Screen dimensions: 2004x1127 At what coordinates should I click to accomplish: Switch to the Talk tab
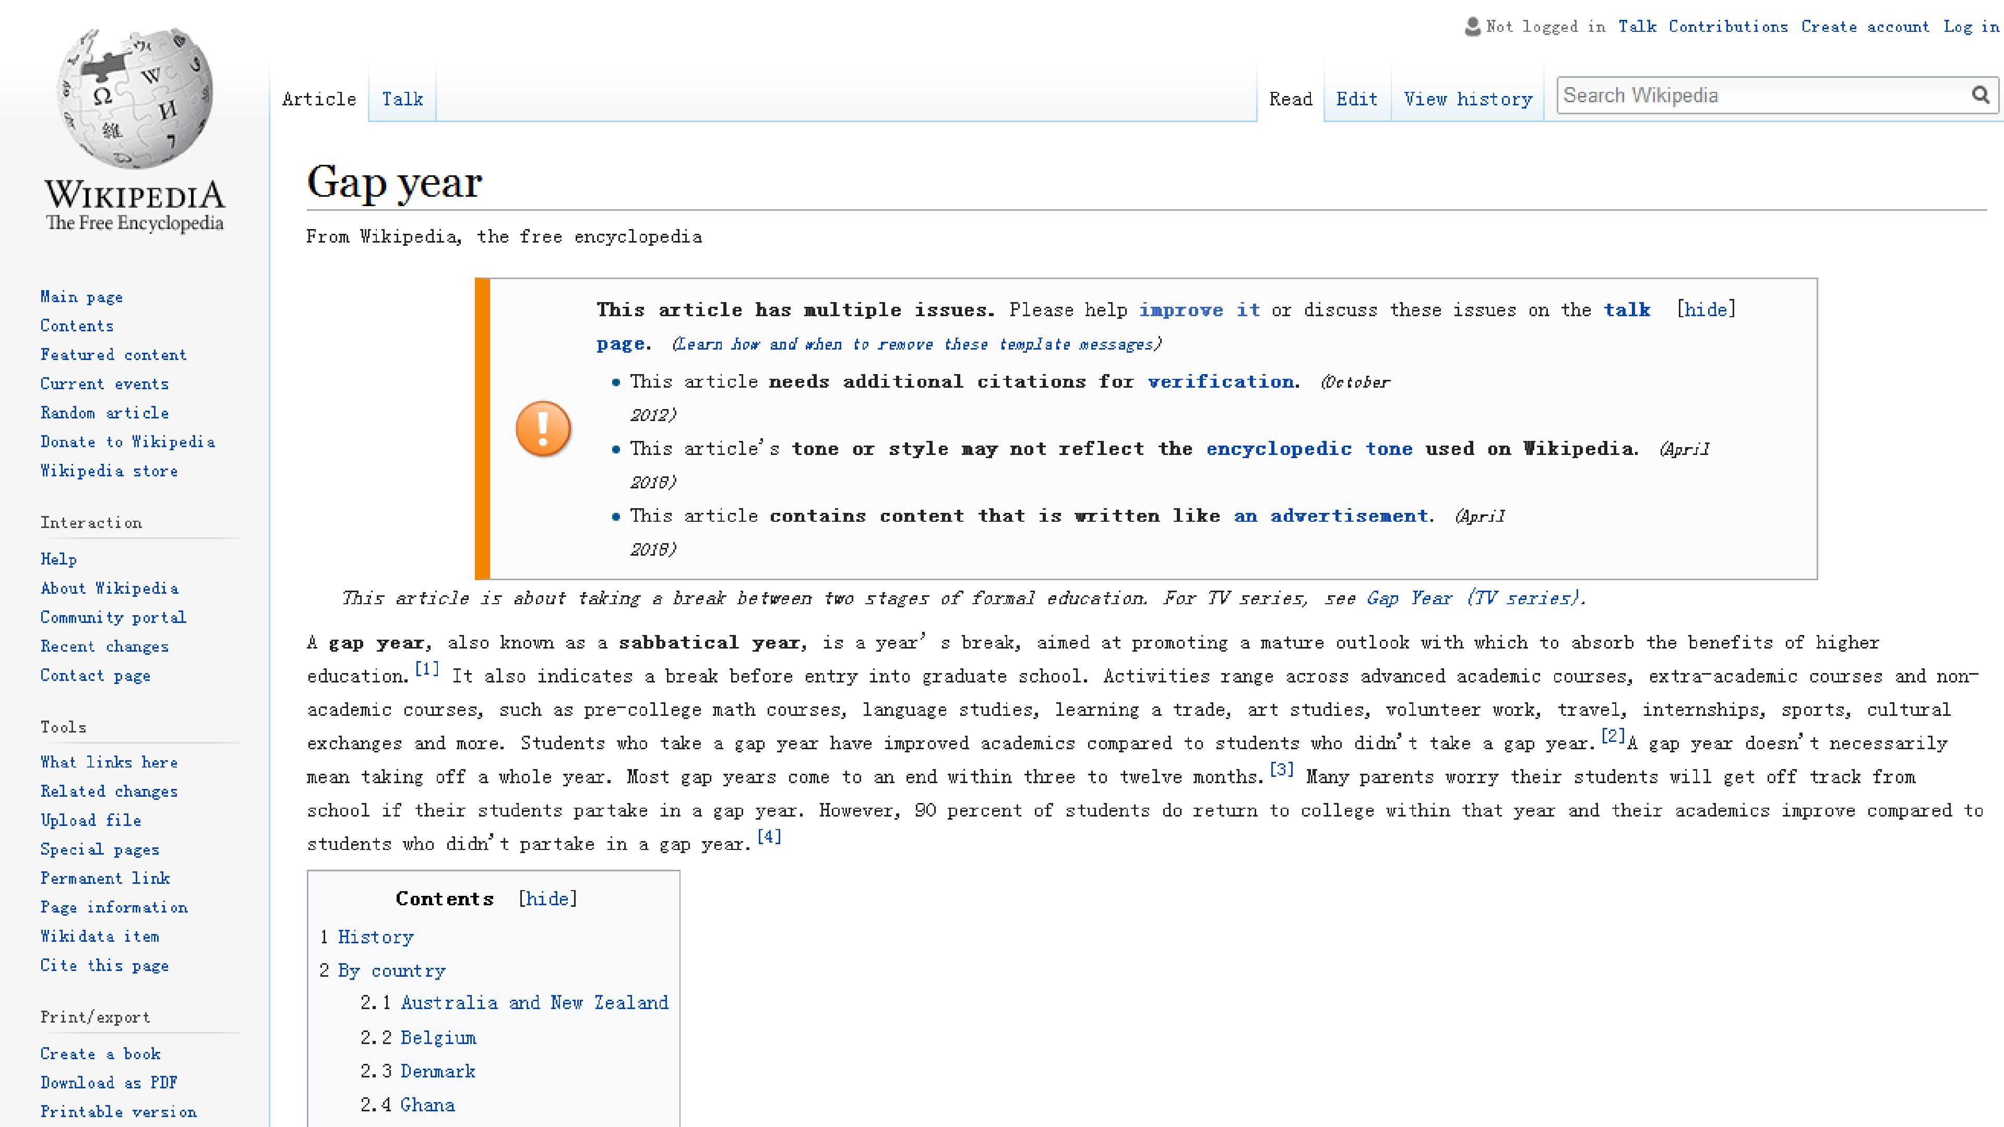coord(402,99)
